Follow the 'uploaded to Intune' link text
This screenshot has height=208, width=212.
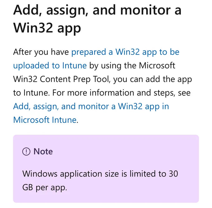coord(50,65)
